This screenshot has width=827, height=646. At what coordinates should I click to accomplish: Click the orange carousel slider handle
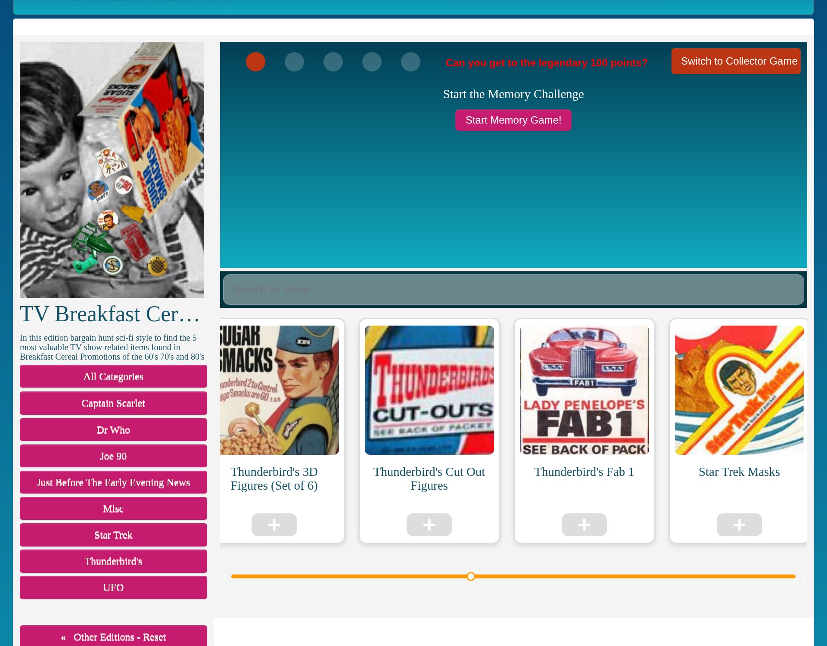point(471,576)
